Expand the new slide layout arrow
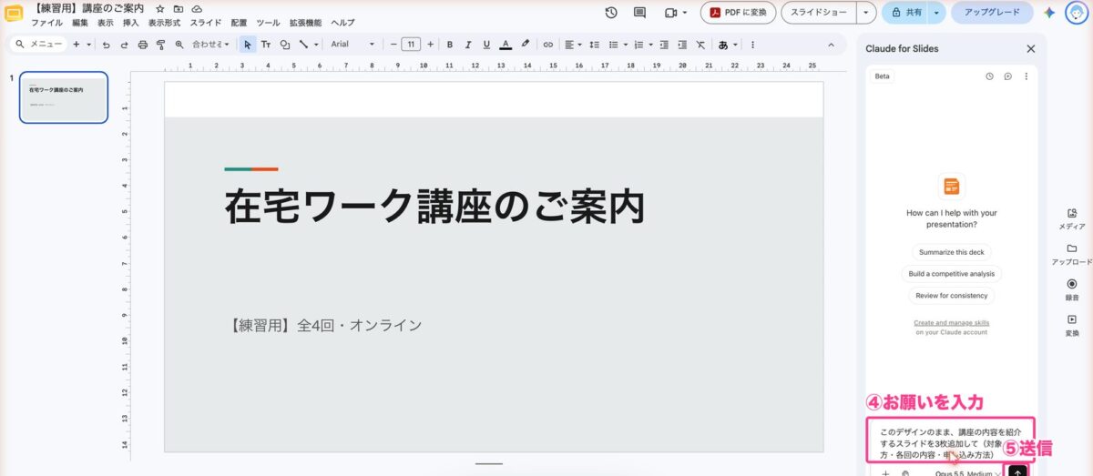 click(x=88, y=44)
